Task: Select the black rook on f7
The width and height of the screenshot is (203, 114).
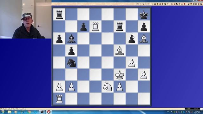Action: pyautogui.click(x=120, y=27)
